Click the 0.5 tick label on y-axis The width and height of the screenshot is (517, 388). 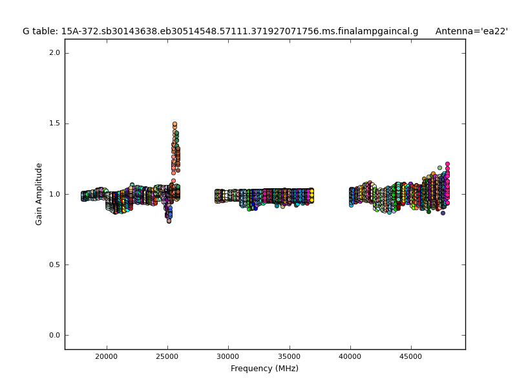[54, 264]
